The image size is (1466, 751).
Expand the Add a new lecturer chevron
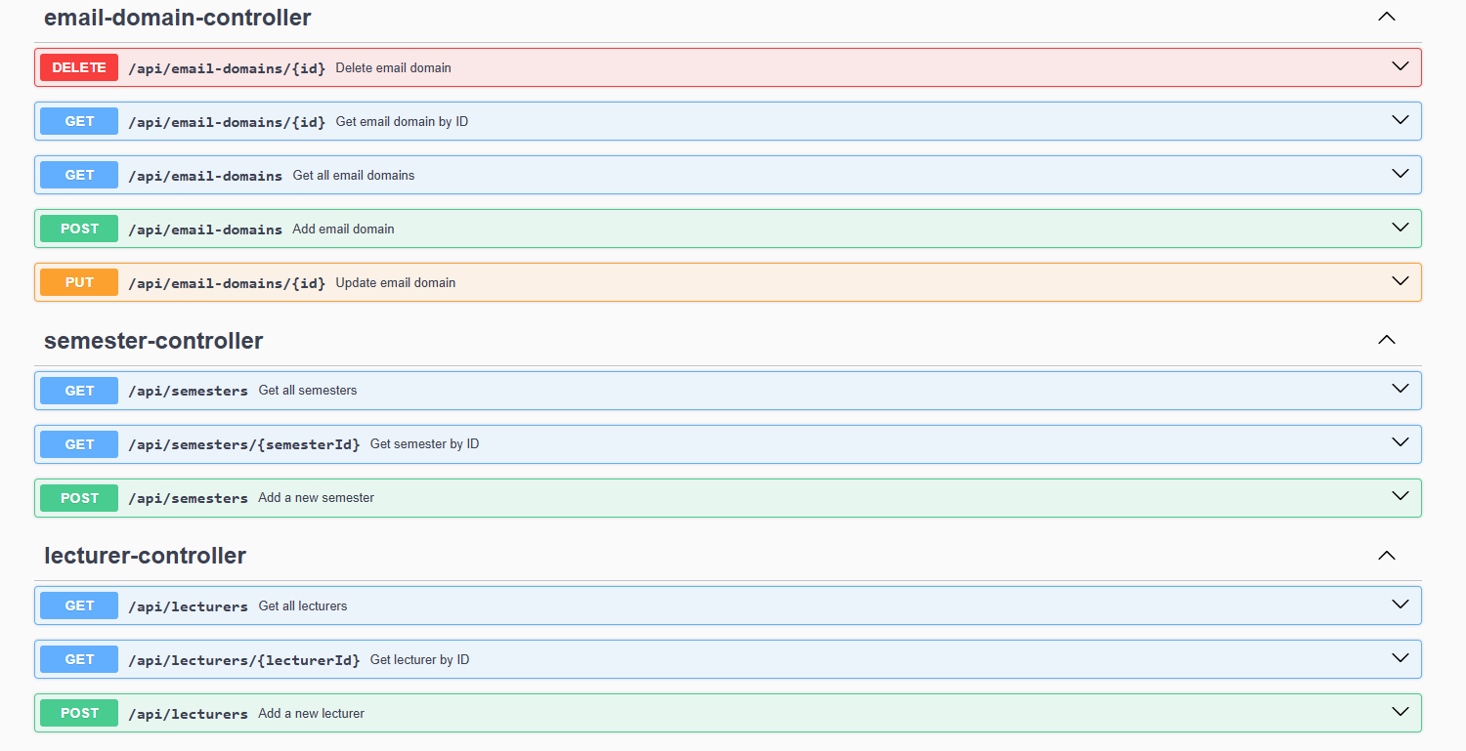(x=1400, y=712)
